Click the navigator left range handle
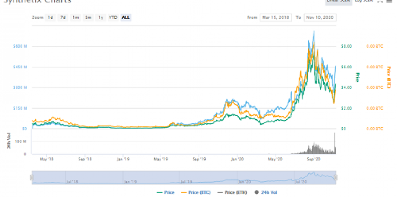397x197 pixels. pyautogui.click(x=32, y=177)
